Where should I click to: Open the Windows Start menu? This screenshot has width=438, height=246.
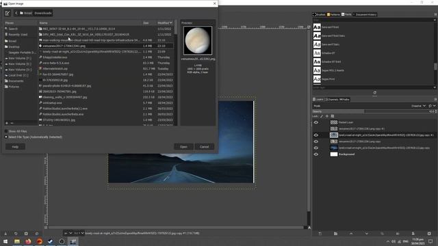coord(5,241)
